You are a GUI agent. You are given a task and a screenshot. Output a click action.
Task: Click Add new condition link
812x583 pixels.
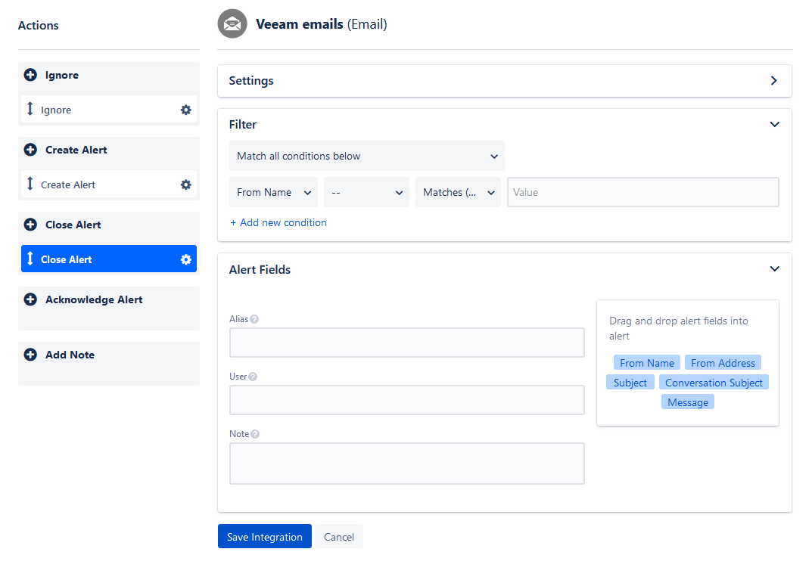coord(278,223)
